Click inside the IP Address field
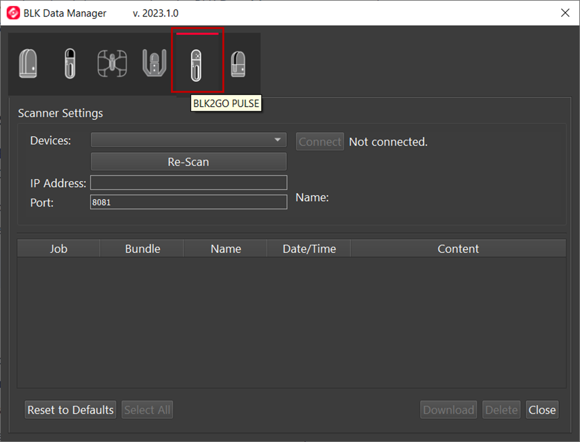Image resolution: width=580 pixels, height=442 pixels. [x=188, y=183]
